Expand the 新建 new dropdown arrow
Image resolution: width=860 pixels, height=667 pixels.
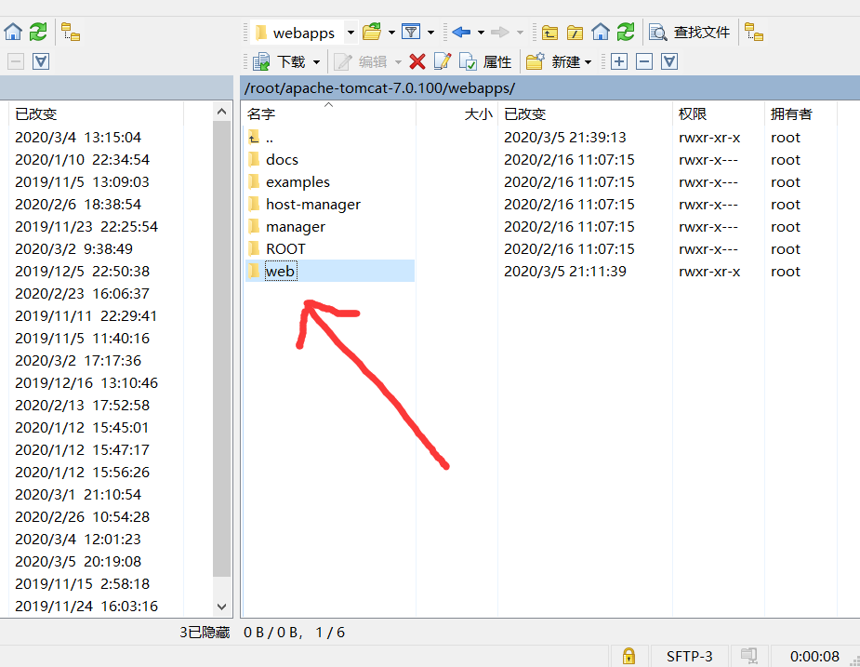[588, 62]
